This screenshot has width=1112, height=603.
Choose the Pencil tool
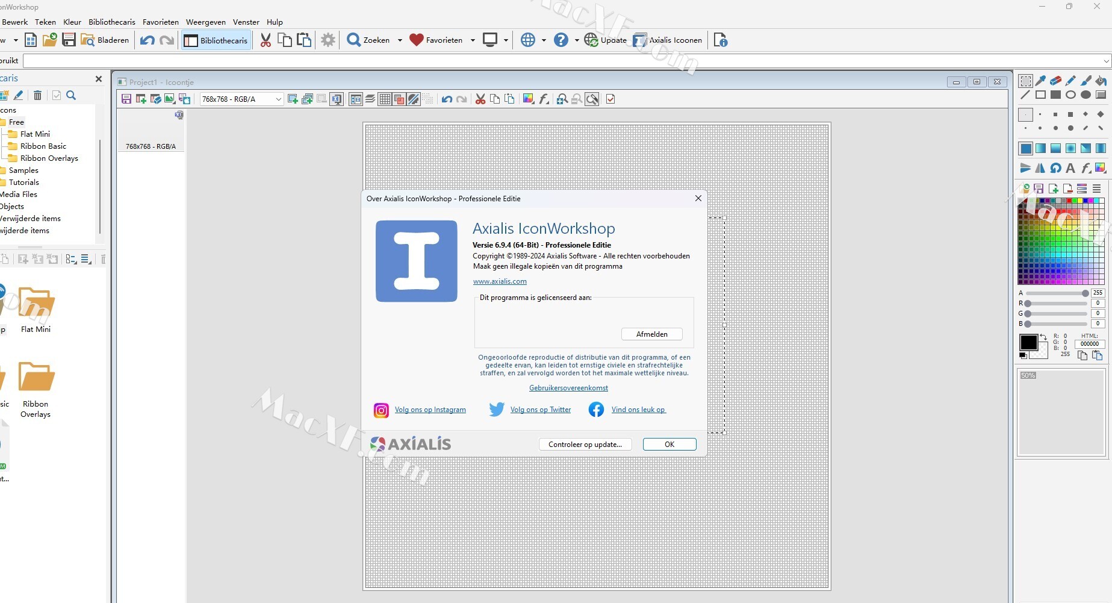click(x=1070, y=80)
